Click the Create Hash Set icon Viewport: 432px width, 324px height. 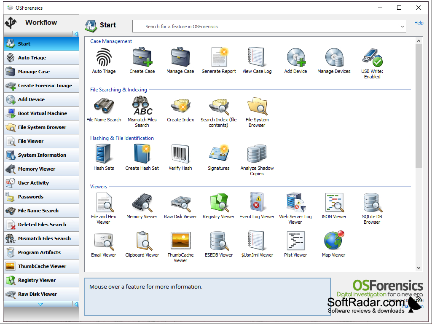pyautogui.click(x=142, y=158)
